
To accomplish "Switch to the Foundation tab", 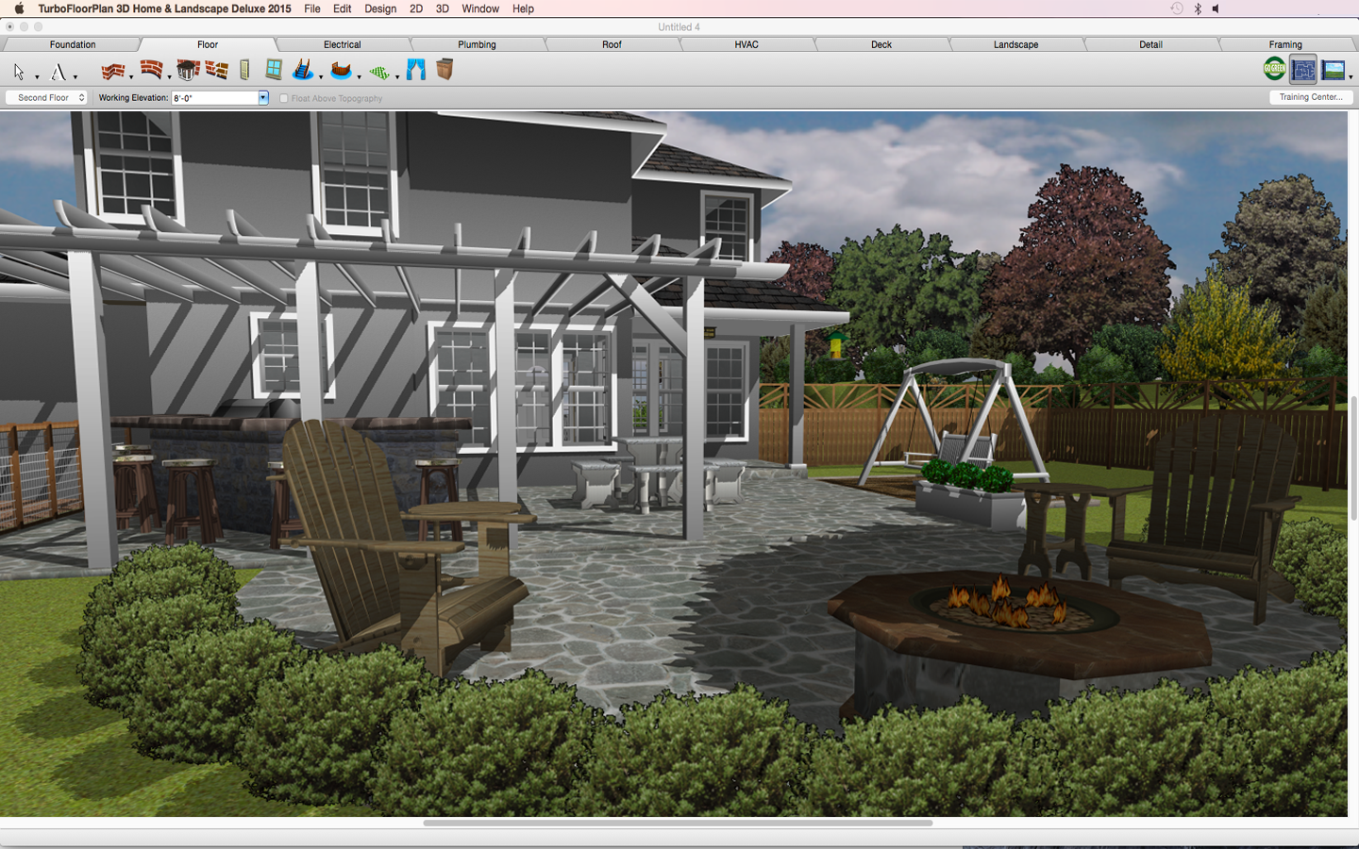I will pyautogui.click(x=73, y=44).
